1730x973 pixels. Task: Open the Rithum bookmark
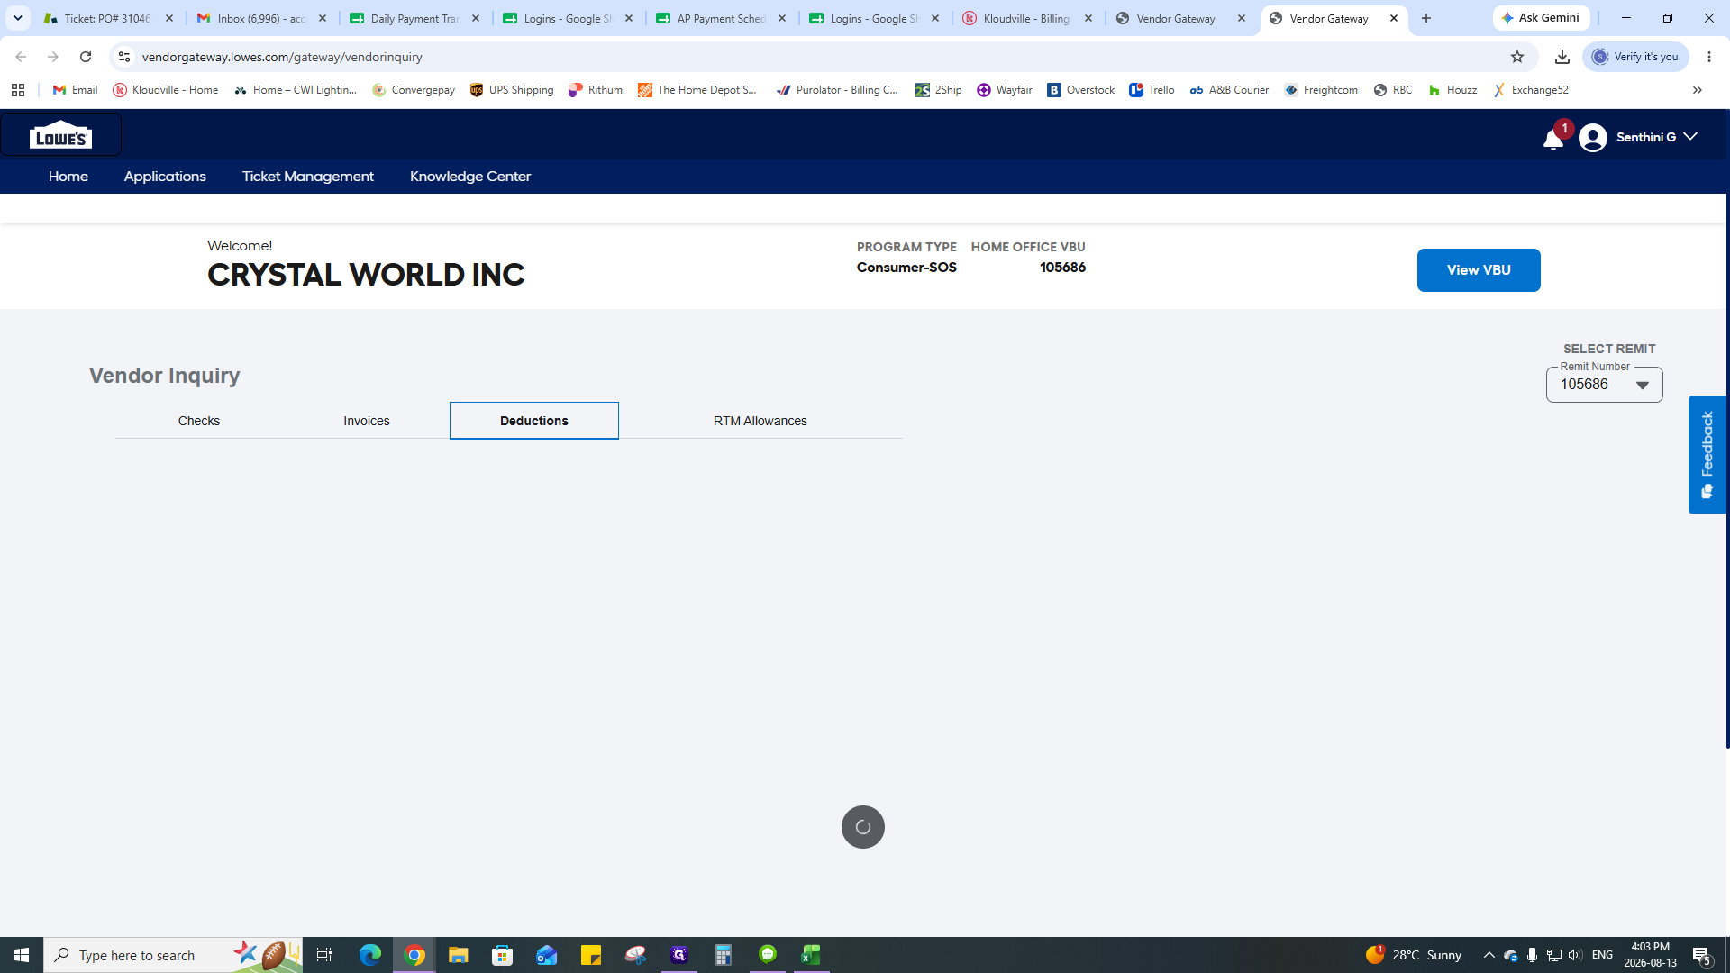[x=596, y=90]
